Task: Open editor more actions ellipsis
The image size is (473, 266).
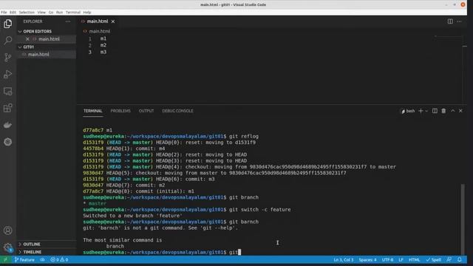Action: 459,21
